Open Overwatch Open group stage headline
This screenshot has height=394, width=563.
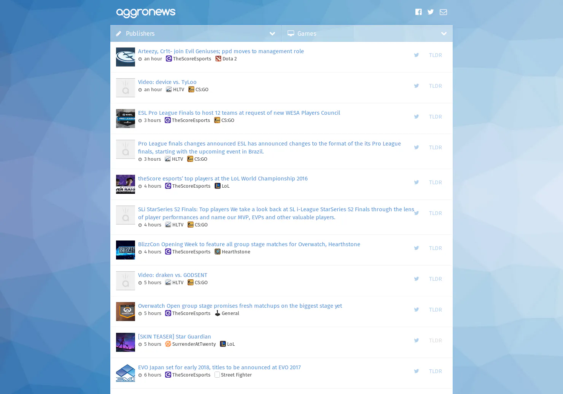click(240, 306)
